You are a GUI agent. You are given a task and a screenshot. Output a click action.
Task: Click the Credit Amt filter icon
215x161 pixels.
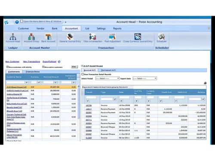[x=161, y=101]
